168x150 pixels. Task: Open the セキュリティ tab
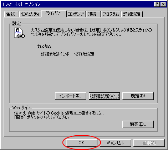click(x=30, y=14)
